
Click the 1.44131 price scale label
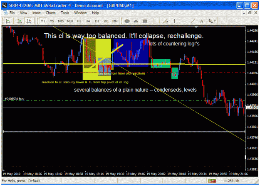253,62
